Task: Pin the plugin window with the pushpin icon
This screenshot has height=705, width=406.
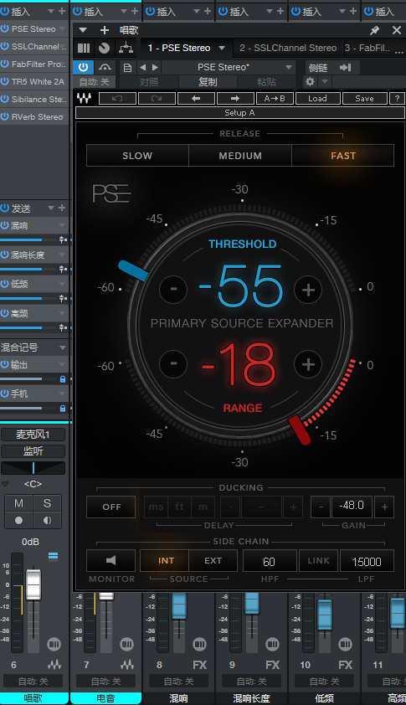Action: (374, 30)
